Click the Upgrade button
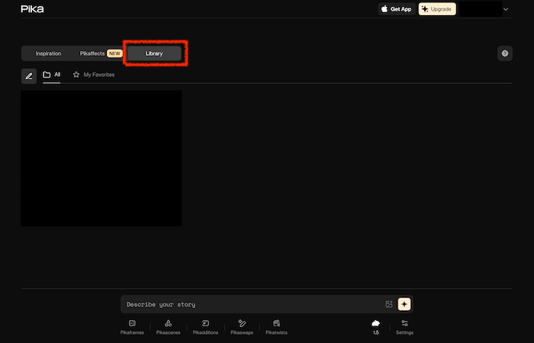This screenshot has height=343, width=534. 437,9
